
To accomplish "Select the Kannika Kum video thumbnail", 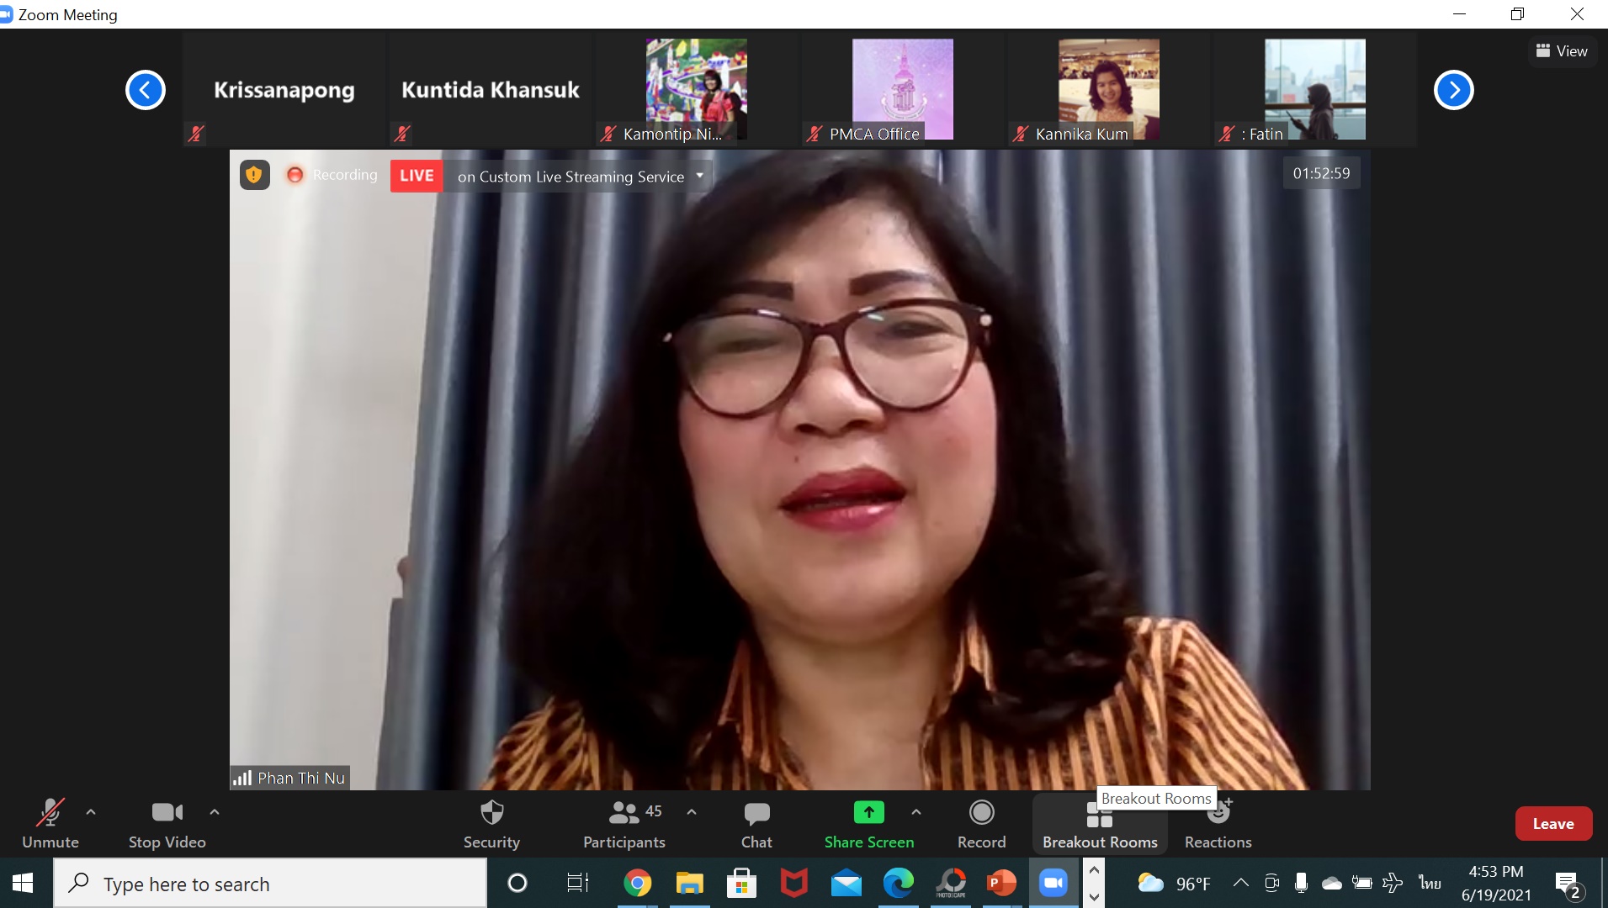I will (1108, 90).
